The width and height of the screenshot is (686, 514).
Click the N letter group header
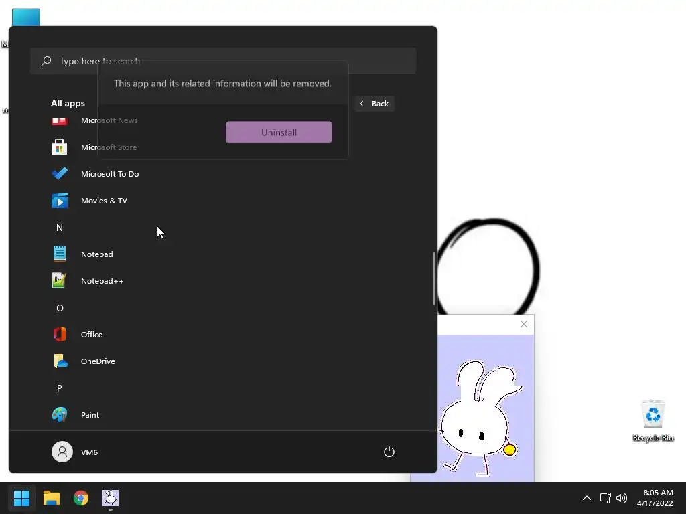pyautogui.click(x=60, y=228)
